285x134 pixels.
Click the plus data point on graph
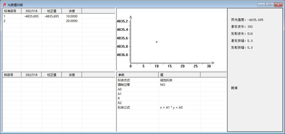point(157,42)
